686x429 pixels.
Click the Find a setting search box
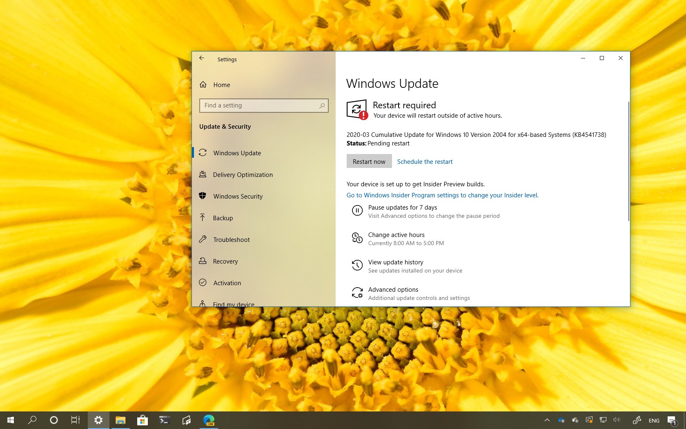pyautogui.click(x=264, y=105)
